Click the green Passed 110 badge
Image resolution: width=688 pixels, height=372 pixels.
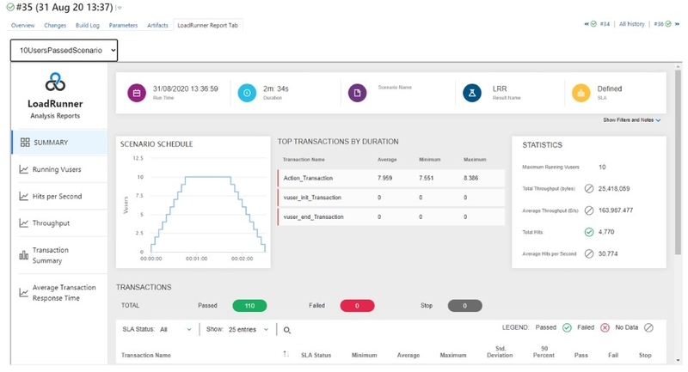[249, 306]
